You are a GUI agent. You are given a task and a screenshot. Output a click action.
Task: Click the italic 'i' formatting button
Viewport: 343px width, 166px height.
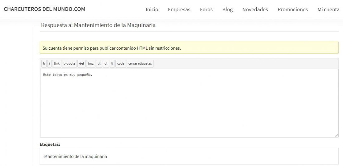click(50, 63)
